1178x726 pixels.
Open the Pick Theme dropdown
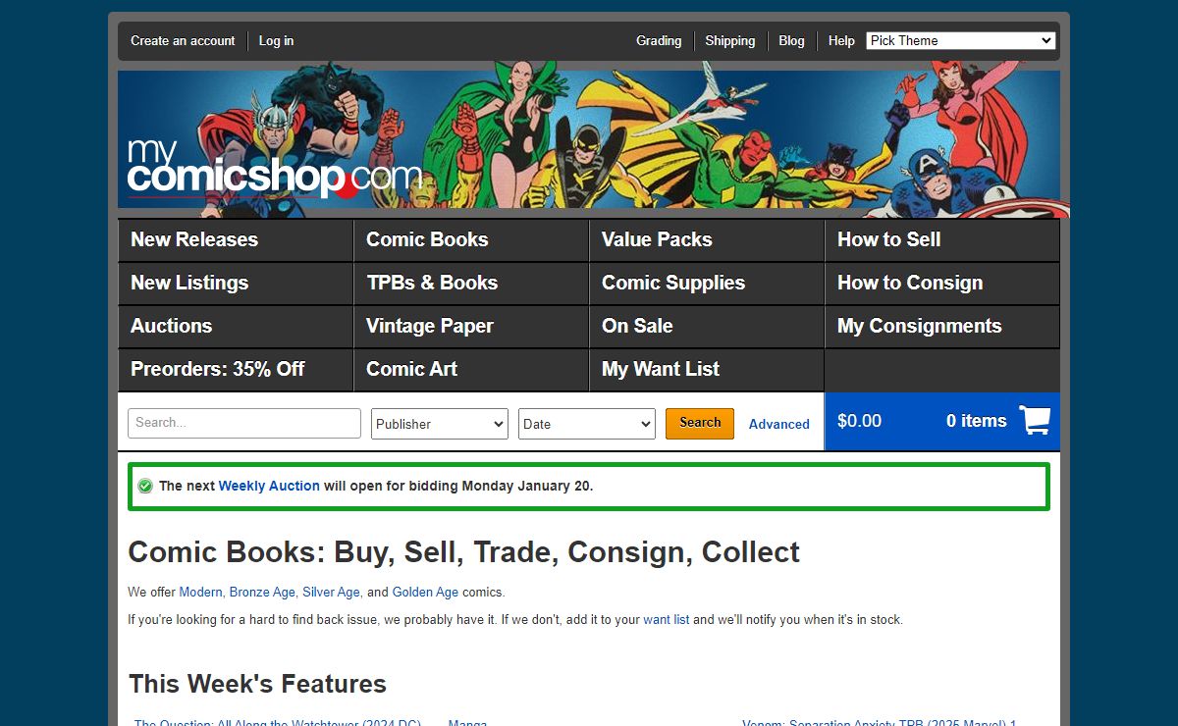pos(960,40)
